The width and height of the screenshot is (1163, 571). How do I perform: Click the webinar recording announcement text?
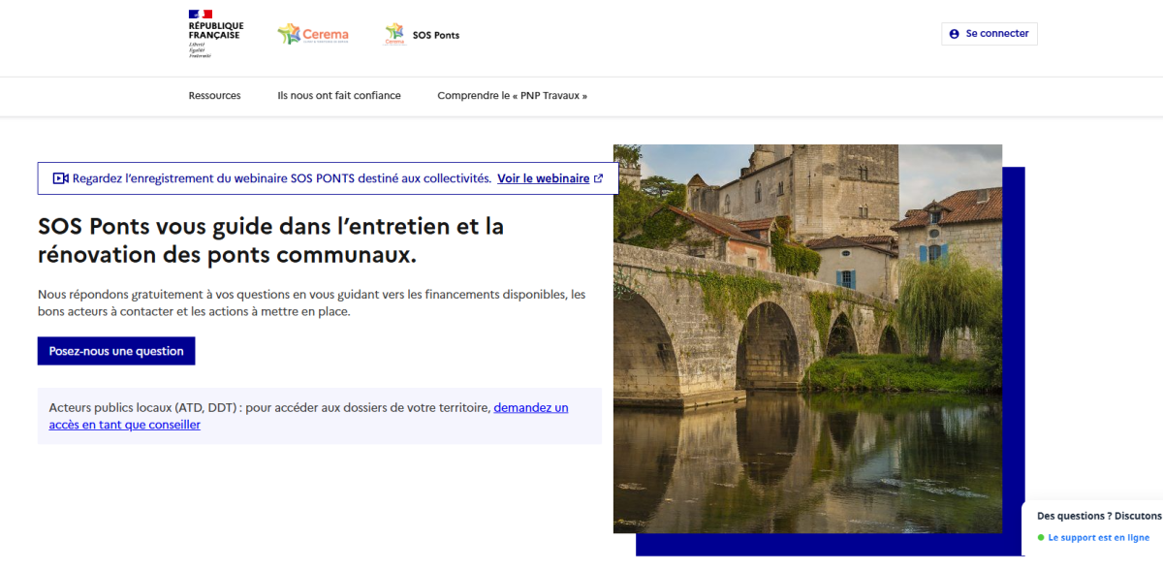pos(281,178)
